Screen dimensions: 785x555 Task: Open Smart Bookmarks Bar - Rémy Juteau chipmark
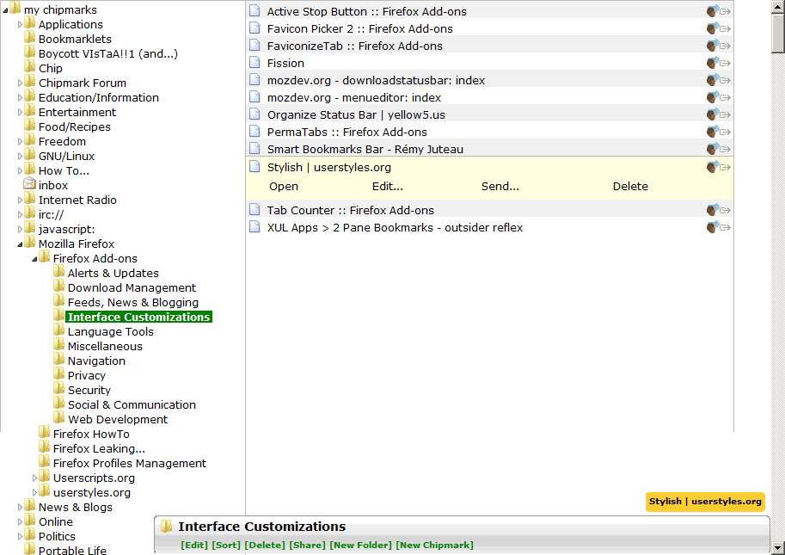(365, 149)
